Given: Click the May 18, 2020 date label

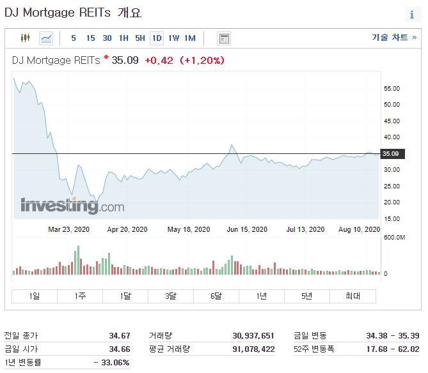Looking at the screenshot, I should 189,229.
